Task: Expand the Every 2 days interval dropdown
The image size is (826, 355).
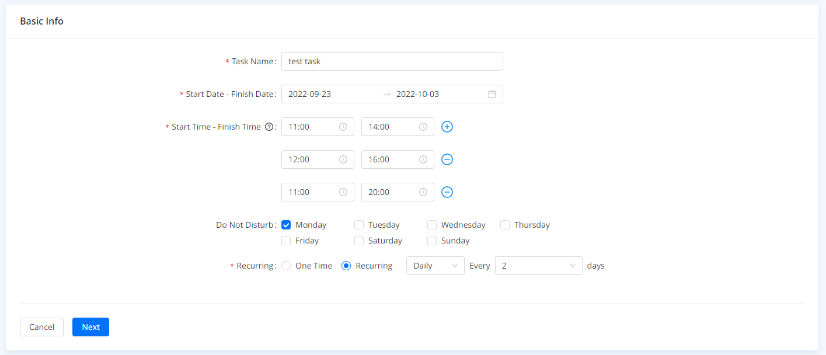Action: pos(538,266)
